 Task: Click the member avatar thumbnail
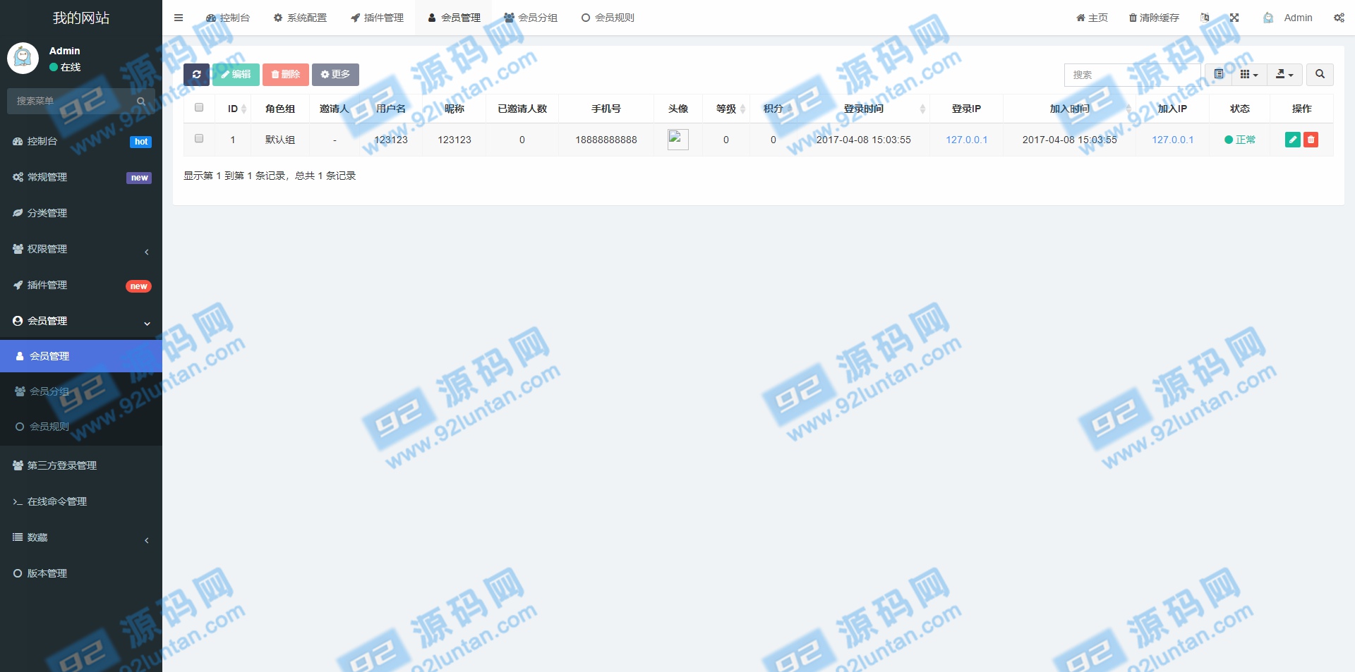(x=677, y=139)
